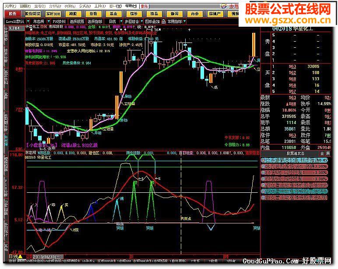Click buy level 3 price 960
Image resolution: width=338 pixels, height=269 pixels.
coord(292,79)
